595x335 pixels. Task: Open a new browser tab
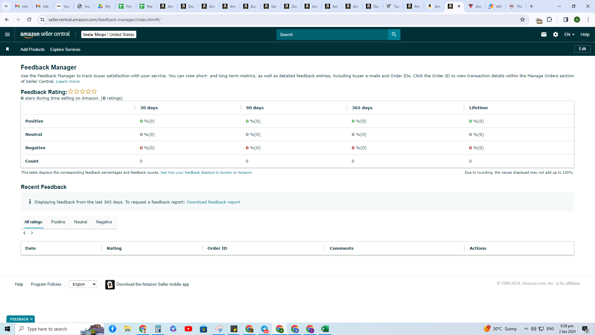click(531, 6)
